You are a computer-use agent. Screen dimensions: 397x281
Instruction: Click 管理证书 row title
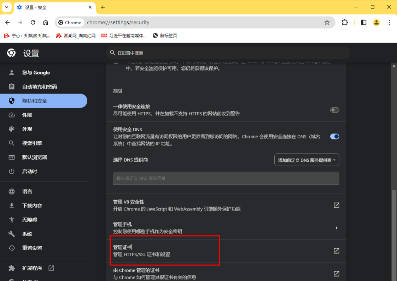pos(122,247)
